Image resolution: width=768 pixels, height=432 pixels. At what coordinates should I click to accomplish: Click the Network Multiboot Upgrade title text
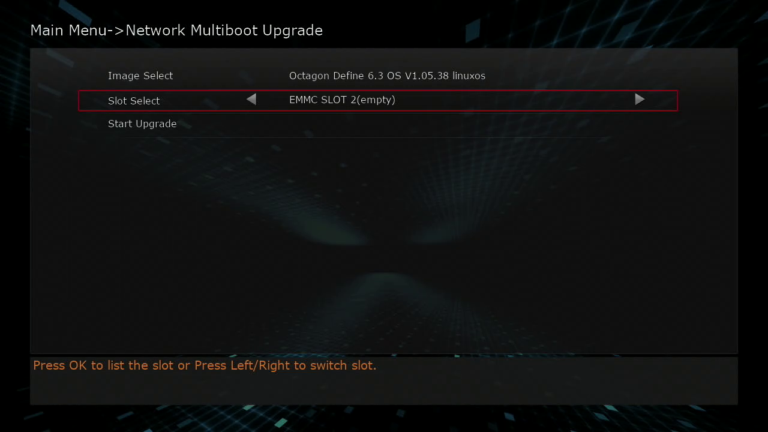(224, 31)
